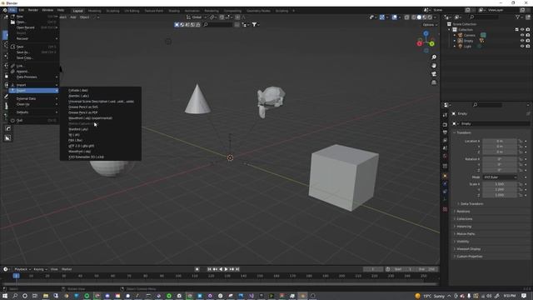Toggle viewport gizmos icon in header
Image resolution: width=533 pixels, height=300 pixels.
[382, 17]
